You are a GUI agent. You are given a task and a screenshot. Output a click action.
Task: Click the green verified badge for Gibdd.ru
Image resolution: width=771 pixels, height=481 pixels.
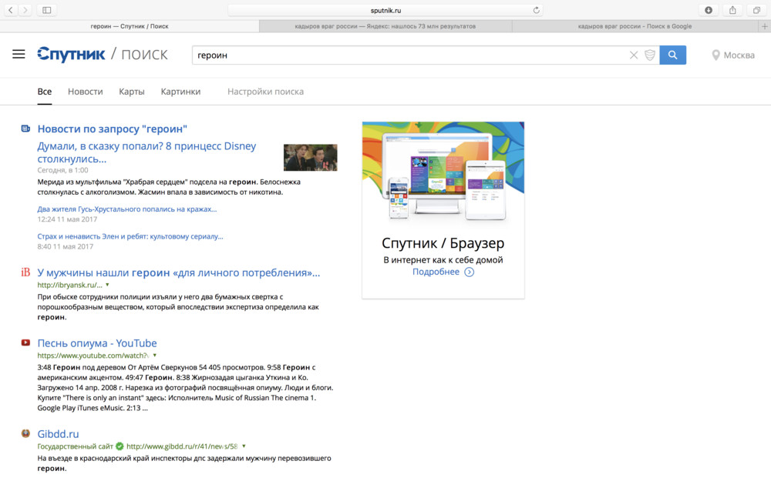pos(120,446)
